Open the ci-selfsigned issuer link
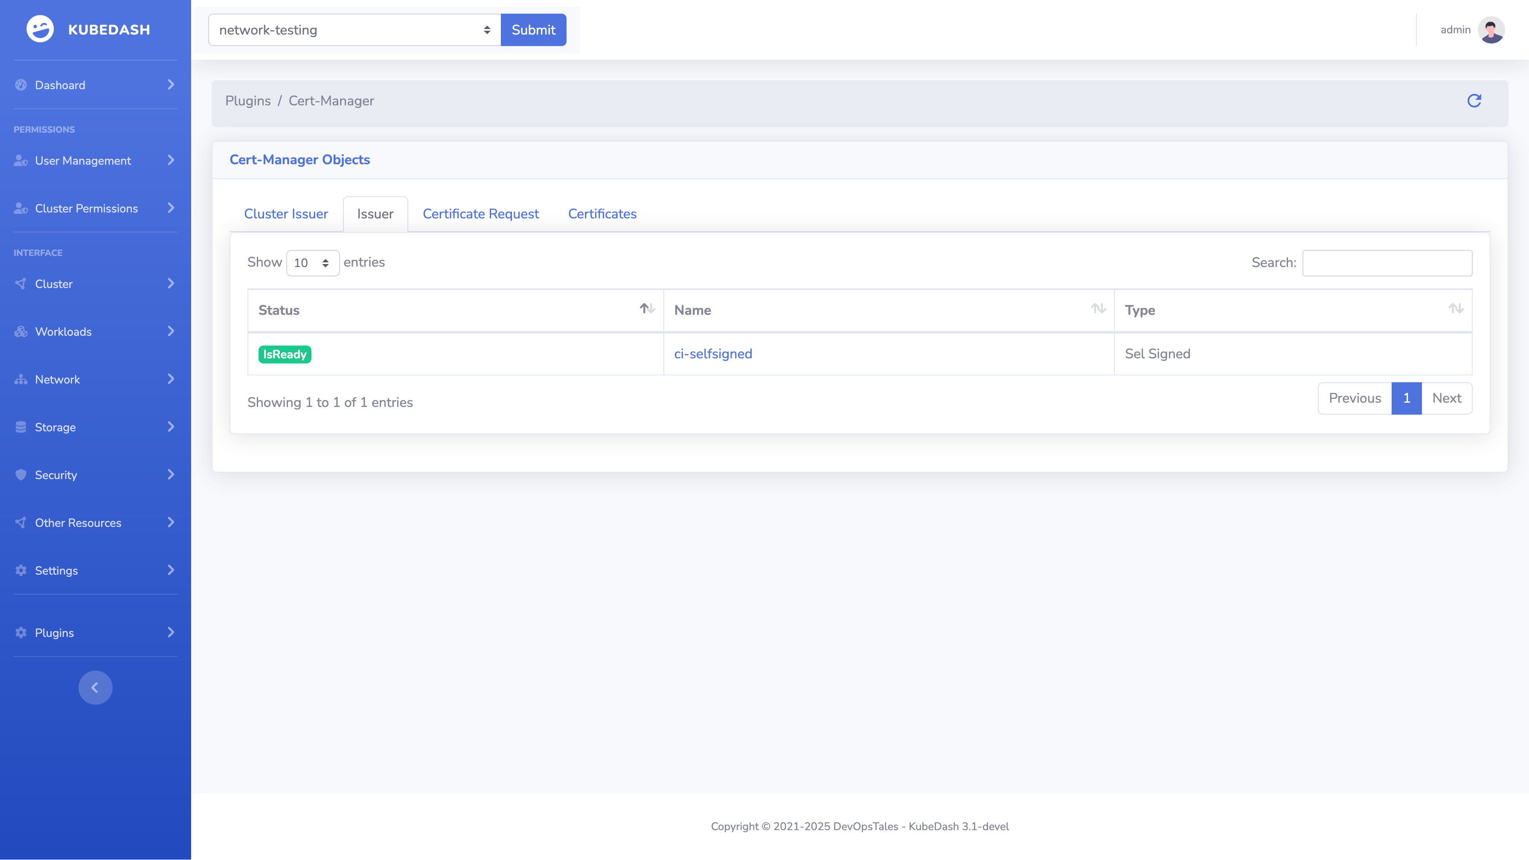The image size is (1529, 860). click(713, 354)
